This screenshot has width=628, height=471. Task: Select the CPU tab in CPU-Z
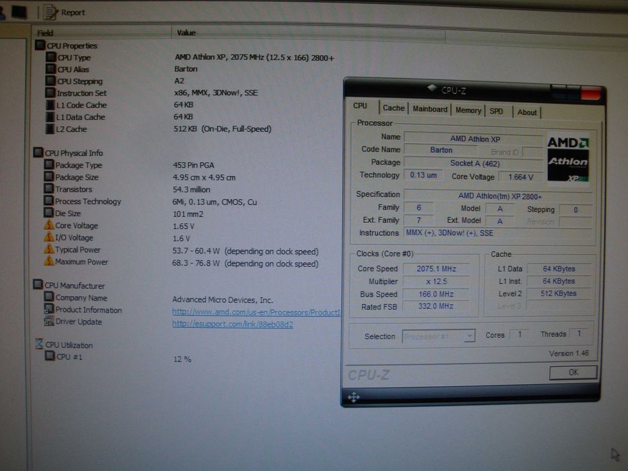tap(360, 106)
